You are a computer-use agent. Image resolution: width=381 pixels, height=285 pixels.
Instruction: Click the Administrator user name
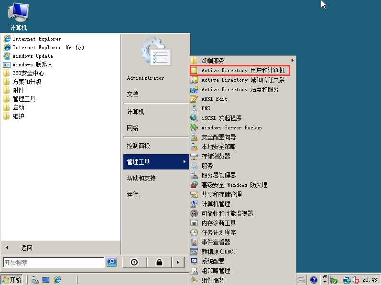[145, 78]
